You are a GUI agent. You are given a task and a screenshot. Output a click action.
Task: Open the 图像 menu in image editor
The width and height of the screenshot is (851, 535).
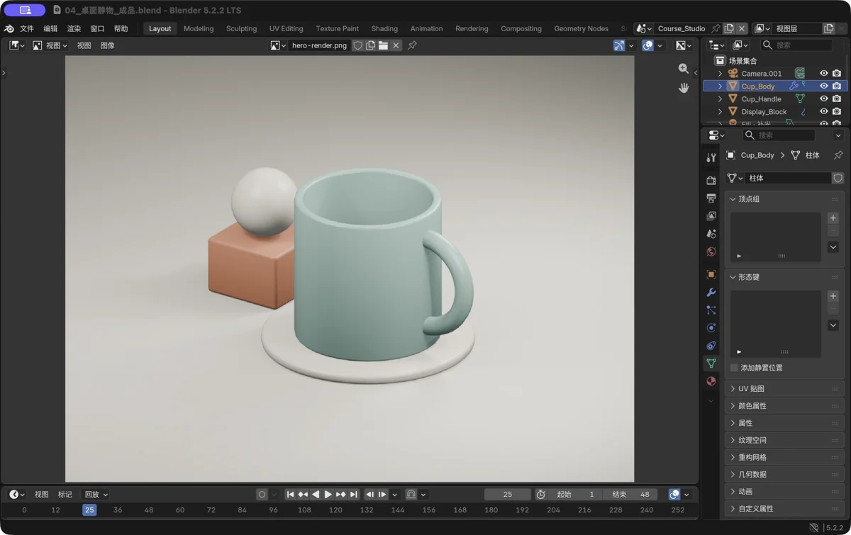click(107, 45)
